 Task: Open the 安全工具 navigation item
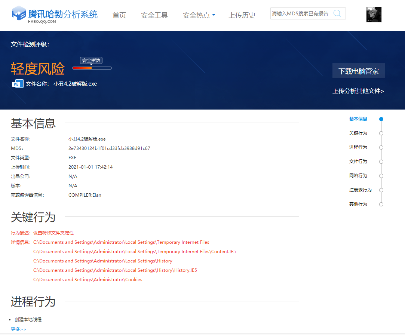154,15
